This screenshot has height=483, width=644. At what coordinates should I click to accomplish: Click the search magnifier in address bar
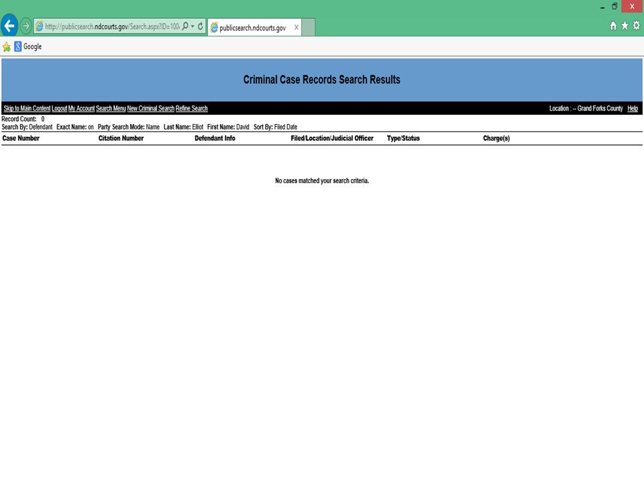[185, 27]
